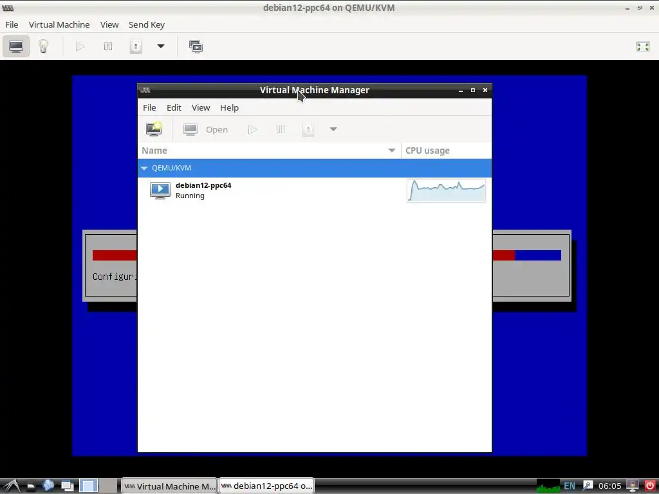The image size is (659, 494).
Task: Click the red power logout icon in taskbar
Action: pyautogui.click(x=649, y=486)
